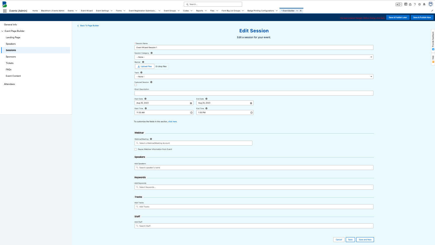Click the global actions plus icon
The height and width of the screenshot is (245, 435).
(x=406, y=4)
